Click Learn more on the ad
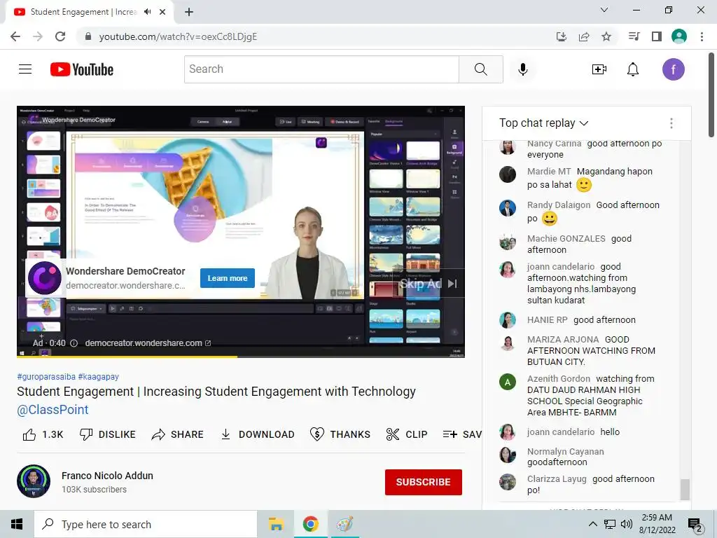The width and height of the screenshot is (717, 538). point(228,278)
